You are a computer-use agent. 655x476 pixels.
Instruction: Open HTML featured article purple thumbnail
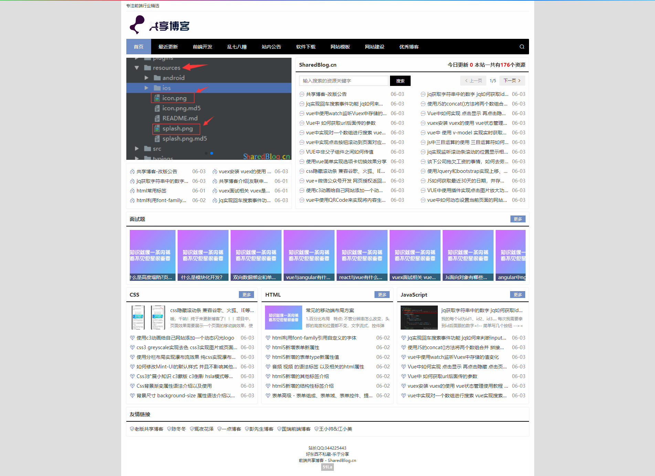pyautogui.click(x=284, y=318)
